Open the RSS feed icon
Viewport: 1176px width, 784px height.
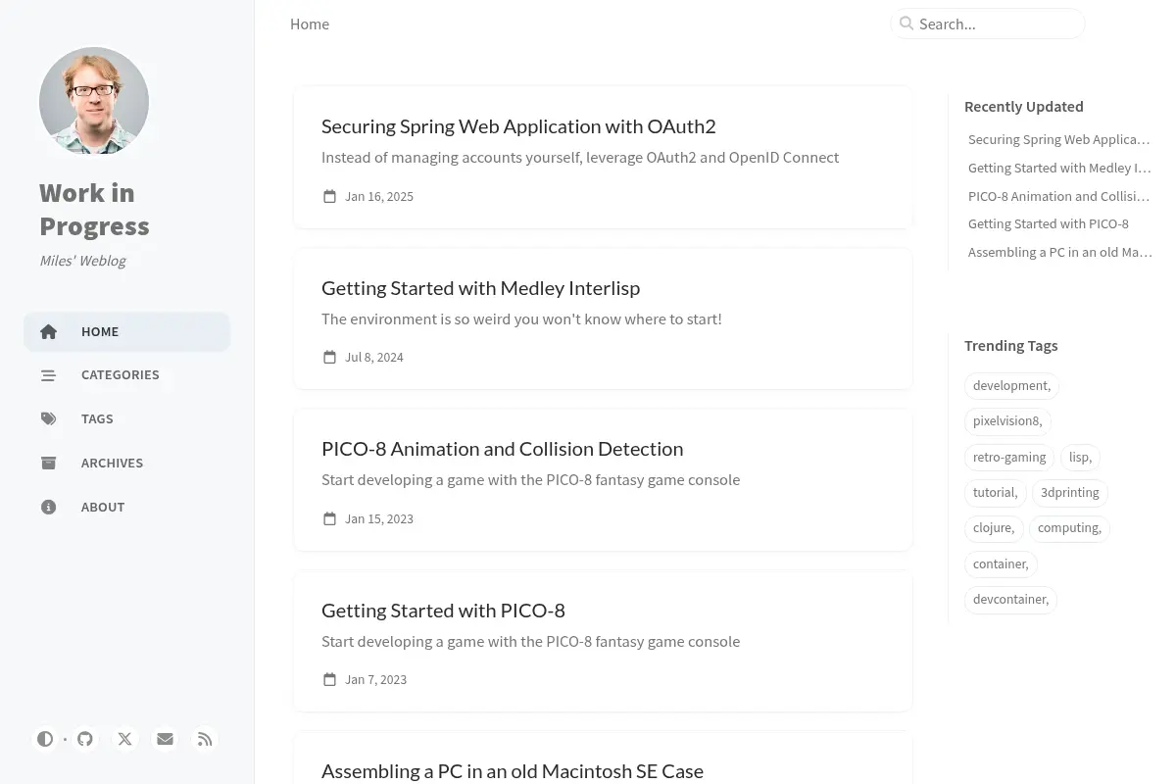tap(205, 739)
